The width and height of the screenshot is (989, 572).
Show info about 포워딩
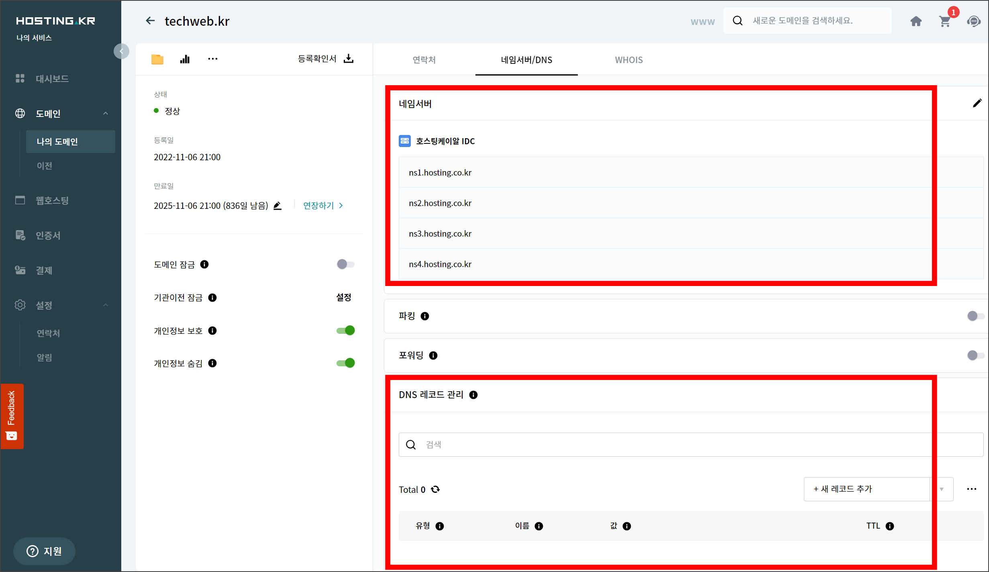[x=433, y=355]
